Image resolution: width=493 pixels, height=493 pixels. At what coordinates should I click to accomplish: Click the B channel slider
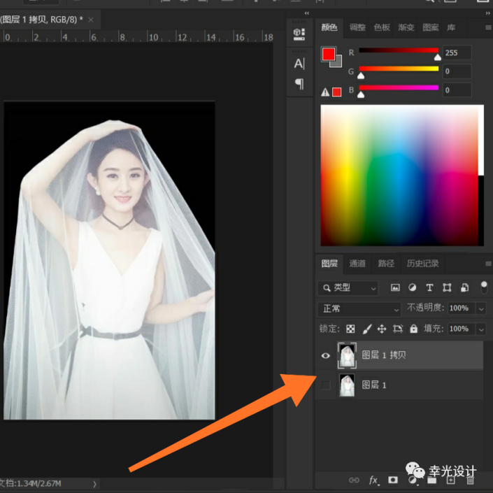[399, 87]
